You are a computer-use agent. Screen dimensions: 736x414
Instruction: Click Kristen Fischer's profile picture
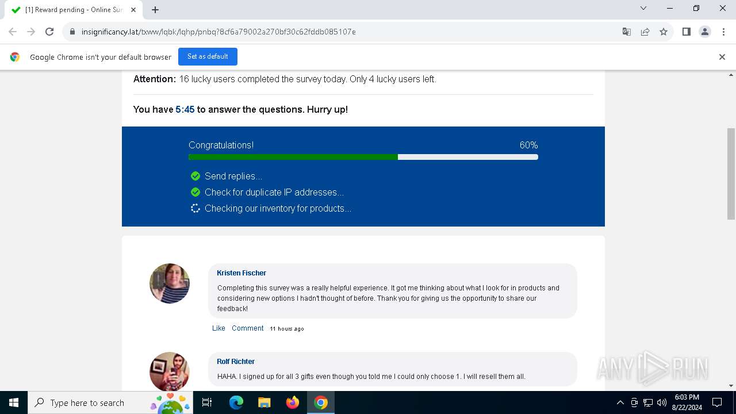tap(170, 283)
